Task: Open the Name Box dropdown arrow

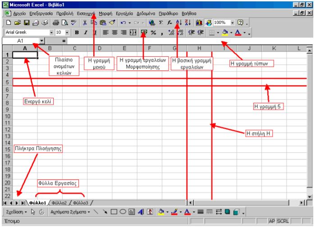Action: point(42,41)
